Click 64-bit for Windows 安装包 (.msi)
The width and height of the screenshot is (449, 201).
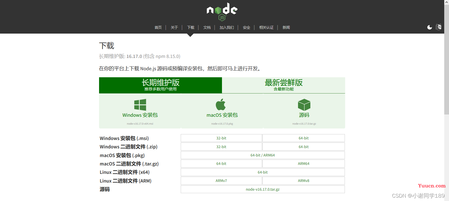tap(304, 138)
